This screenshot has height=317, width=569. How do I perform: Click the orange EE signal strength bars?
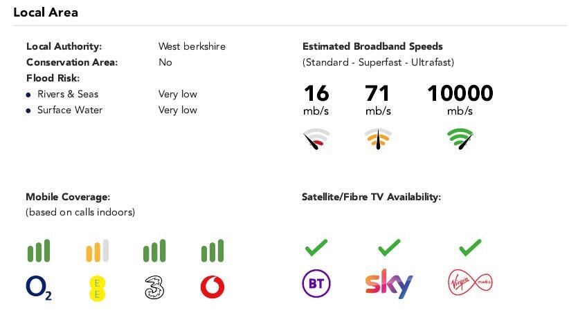point(97,251)
